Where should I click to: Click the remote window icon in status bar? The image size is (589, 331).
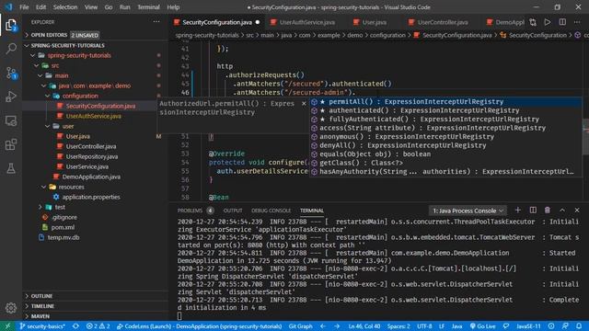coord(7,326)
